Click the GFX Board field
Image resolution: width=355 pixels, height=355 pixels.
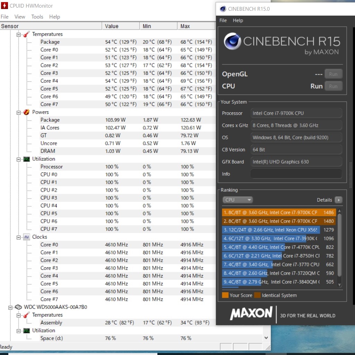coord(296,162)
